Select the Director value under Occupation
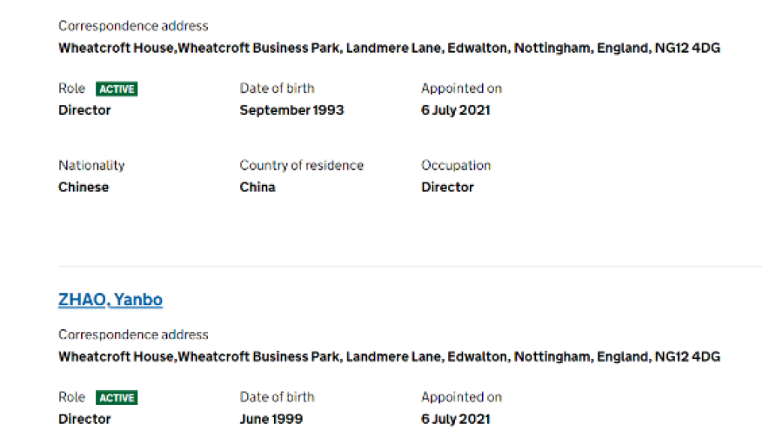 (447, 187)
